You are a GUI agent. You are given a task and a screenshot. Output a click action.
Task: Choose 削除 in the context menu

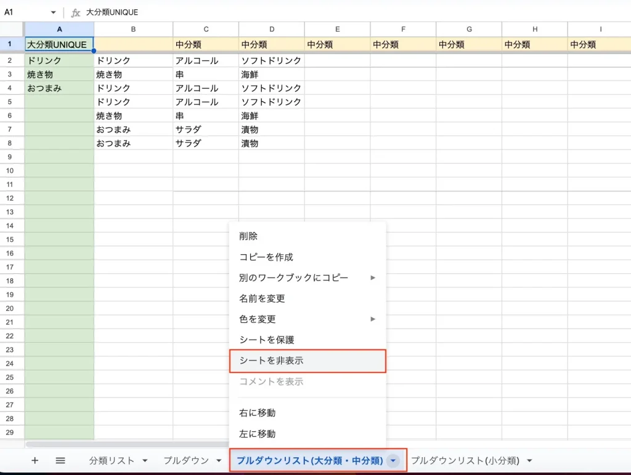click(249, 236)
